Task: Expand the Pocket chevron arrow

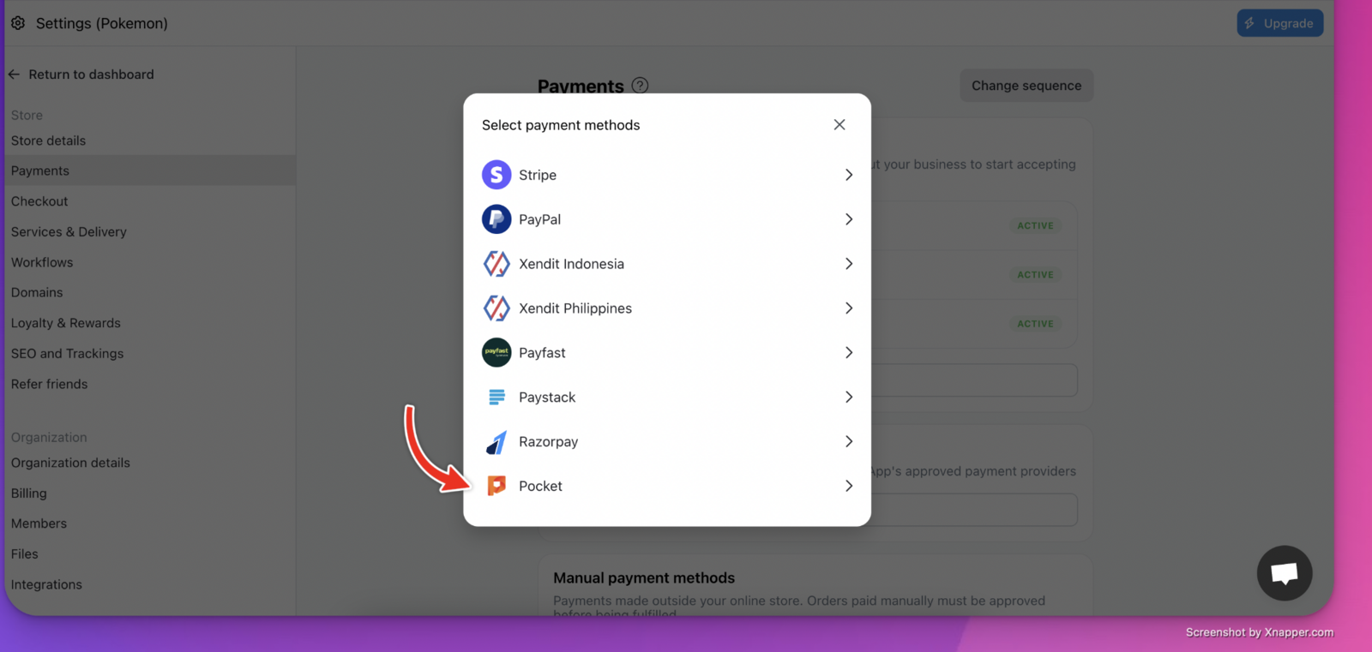Action: (849, 487)
